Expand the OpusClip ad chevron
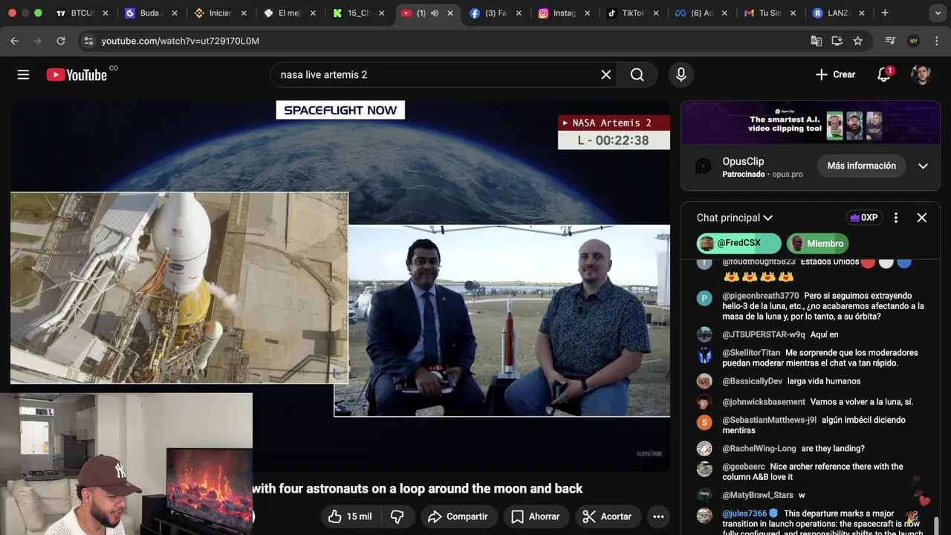Image resolution: width=951 pixels, height=535 pixels. point(923,166)
